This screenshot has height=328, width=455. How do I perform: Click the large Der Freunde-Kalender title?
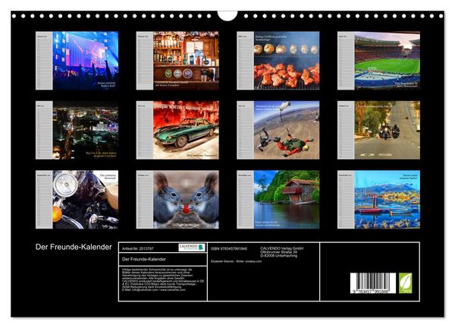pos(74,247)
